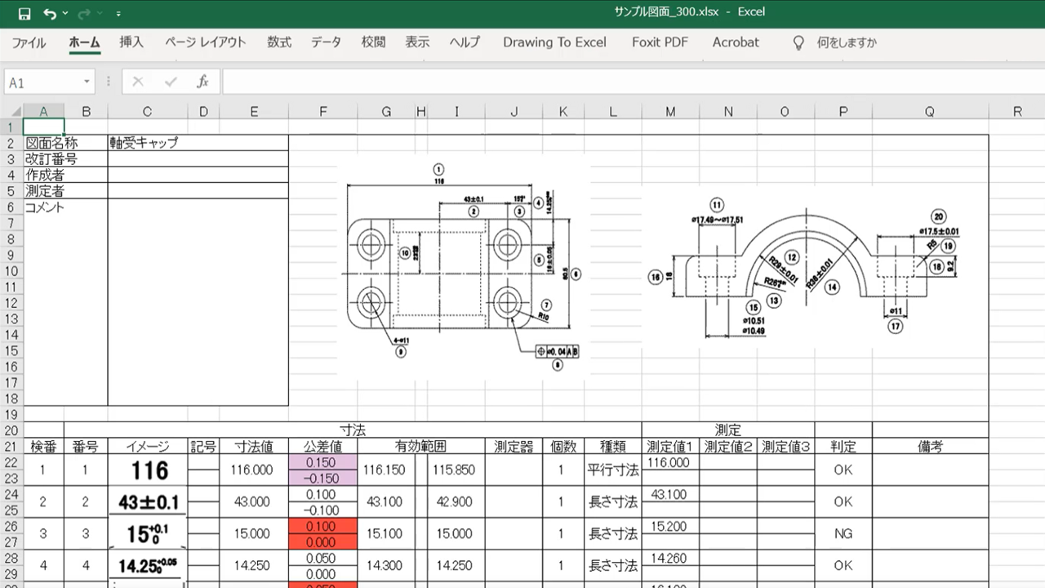Open the ヘルプ tab
This screenshot has height=588, width=1045.
pyautogui.click(x=465, y=42)
